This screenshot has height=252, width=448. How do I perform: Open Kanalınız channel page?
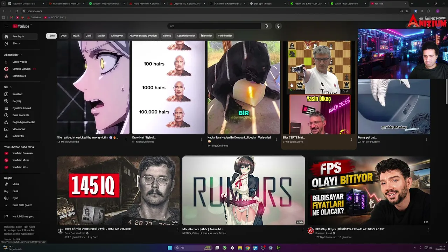tap(20, 94)
